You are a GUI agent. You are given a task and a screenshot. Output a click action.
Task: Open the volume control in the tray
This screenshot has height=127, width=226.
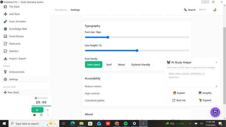click(x=202, y=124)
